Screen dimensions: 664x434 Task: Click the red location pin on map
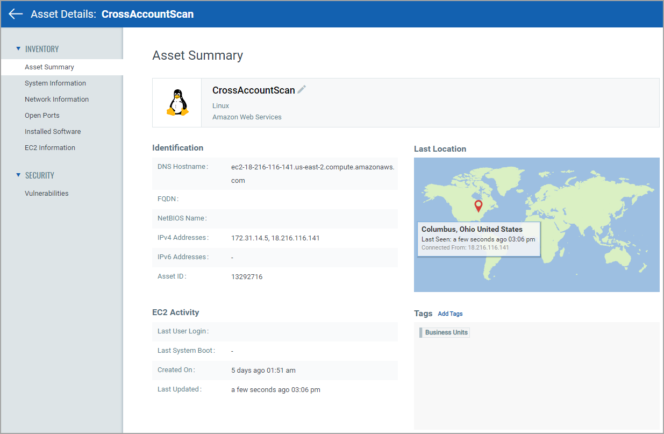click(479, 207)
